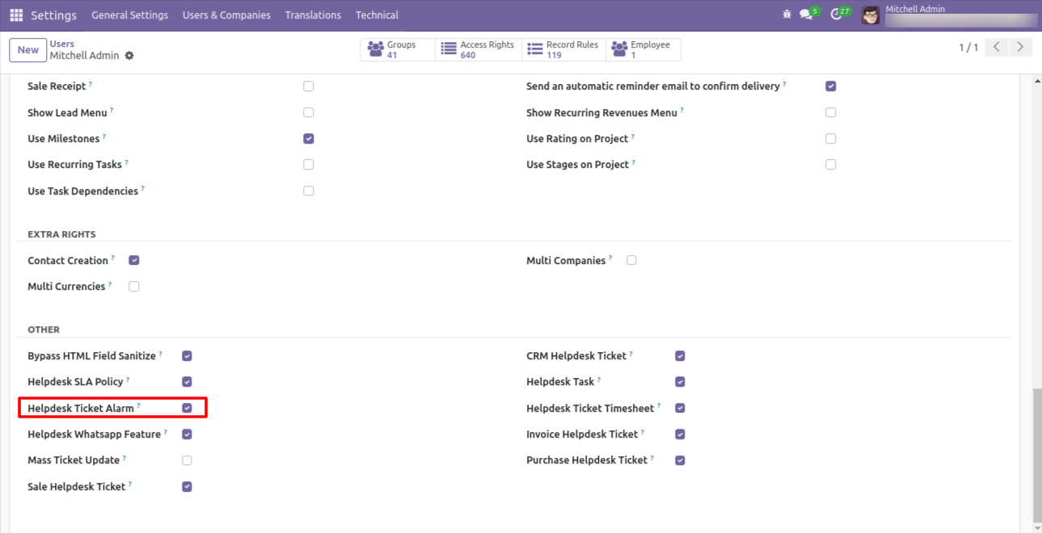Uncheck Helpdesk Ticket Timesheet checkbox
The height and width of the screenshot is (533, 1042).
click(680, 408)
